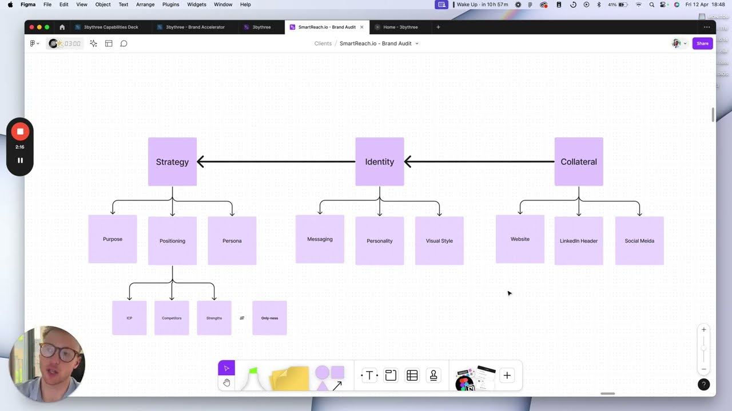
Task: Select the Strategy box
Action: click(x=172, y=162)
